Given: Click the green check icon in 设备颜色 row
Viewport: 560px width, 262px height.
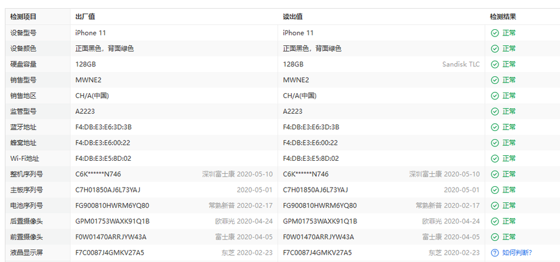Looking at the screenshot, I should (495, 49).
